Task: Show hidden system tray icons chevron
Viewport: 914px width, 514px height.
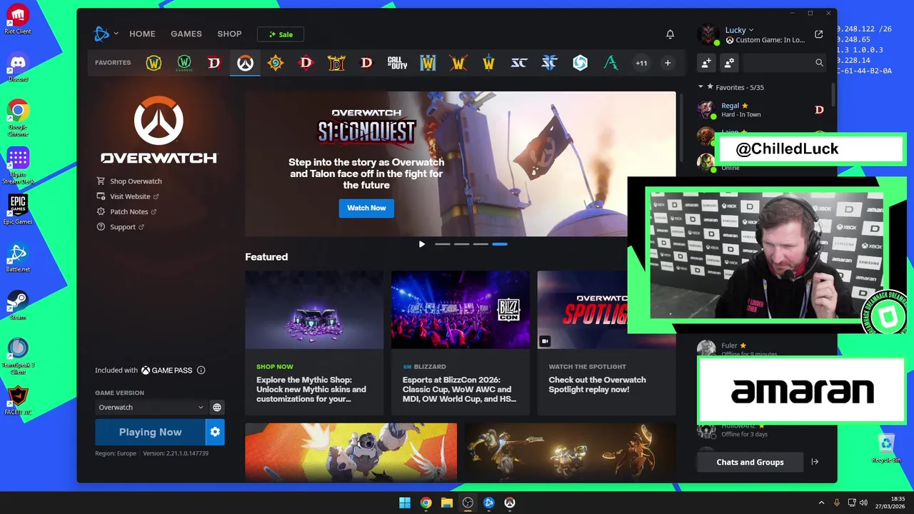Action: [x=821, y=503]
